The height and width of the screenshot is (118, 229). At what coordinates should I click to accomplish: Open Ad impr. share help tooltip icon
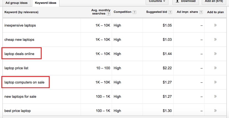click(201, 12)
